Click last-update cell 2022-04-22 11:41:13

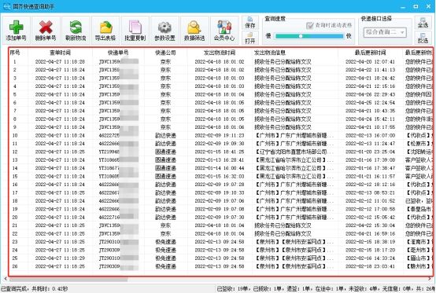(370, 70)
